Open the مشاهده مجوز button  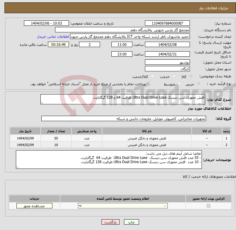pos(34,206)
